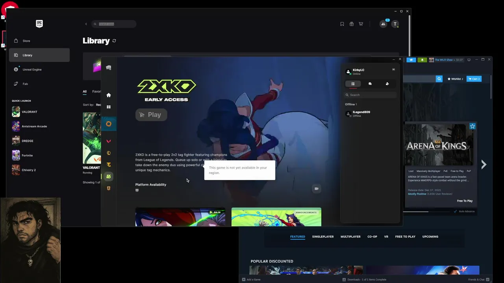This screenshot has width=504, height=283.
Task: Select the orange ring game icon in Riot sidebar
Action: click(x=109, y=124)
